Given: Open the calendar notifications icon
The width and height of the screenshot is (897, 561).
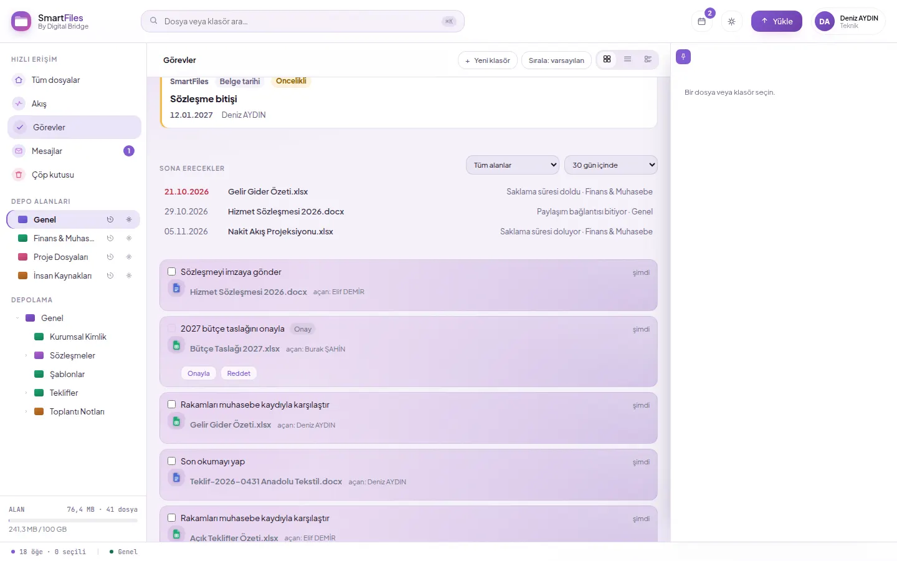Looking at the screenshot, I should coord(702,21).
